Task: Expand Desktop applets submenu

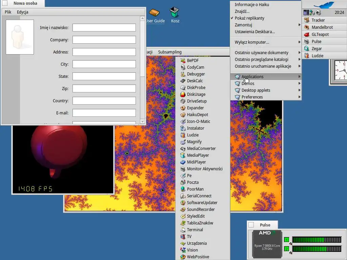Action: pyautogui.click(x=266, y=90)
